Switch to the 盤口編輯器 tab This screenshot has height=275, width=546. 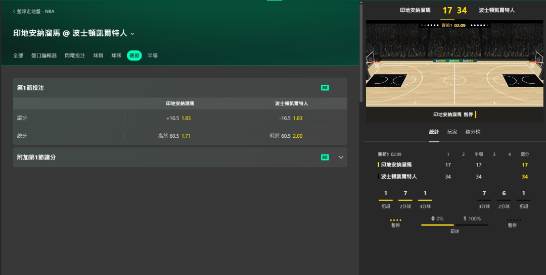(x=44, y=56)
